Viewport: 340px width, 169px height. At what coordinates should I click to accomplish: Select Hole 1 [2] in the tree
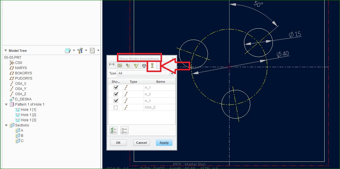(x=29, y=115)
